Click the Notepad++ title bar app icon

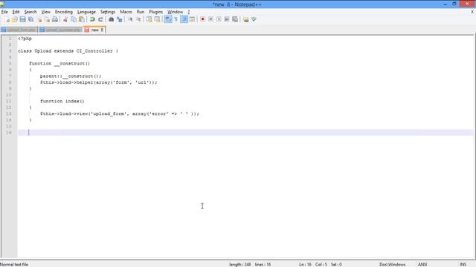pyautogui.click(x=3, y=4)
